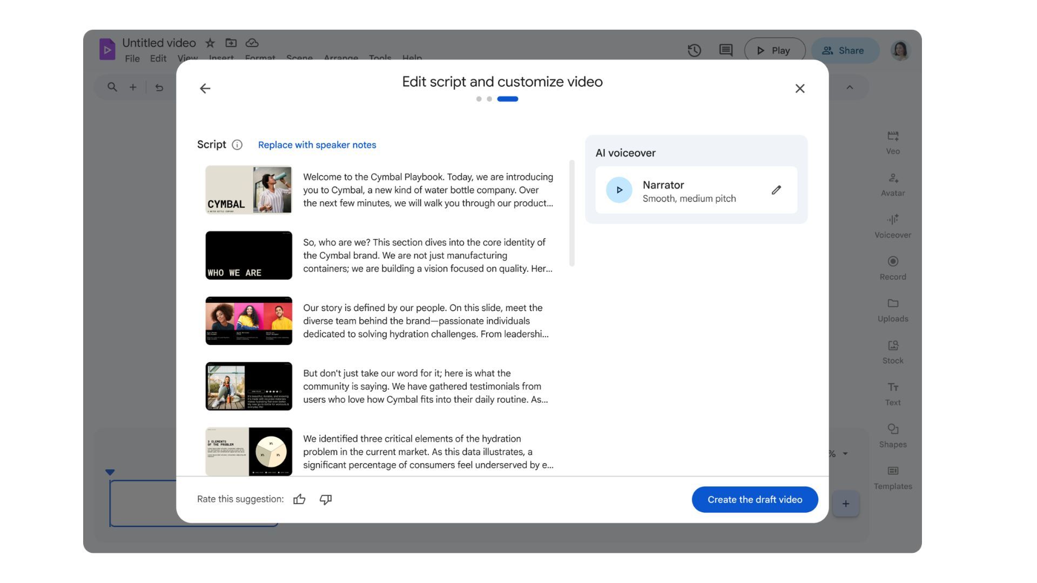Click the script list scrollbar

[571, 213]
